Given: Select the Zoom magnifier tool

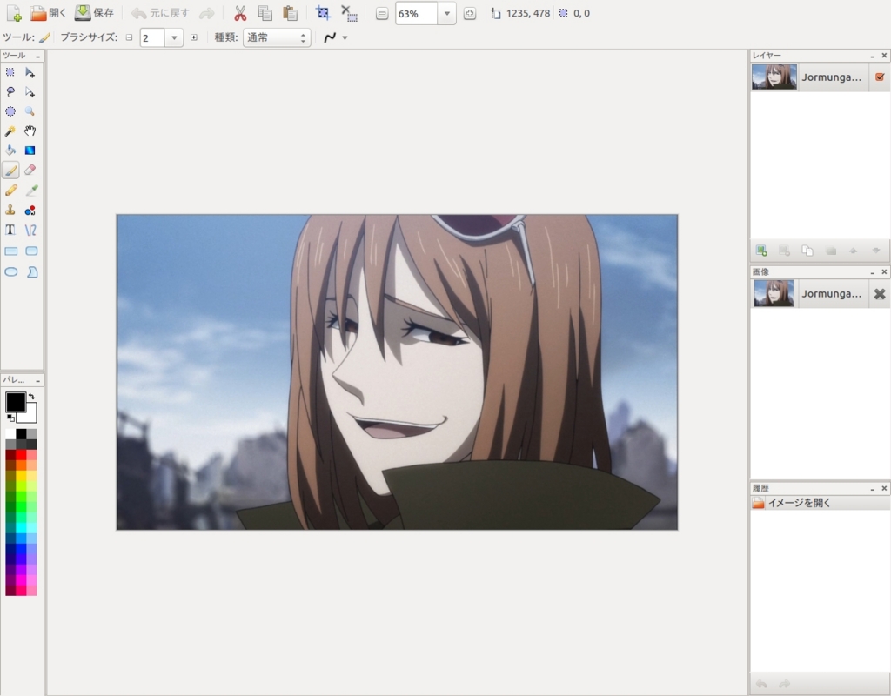Looking at the screenshot, I should pyautogui.click(x=30, y=111).
